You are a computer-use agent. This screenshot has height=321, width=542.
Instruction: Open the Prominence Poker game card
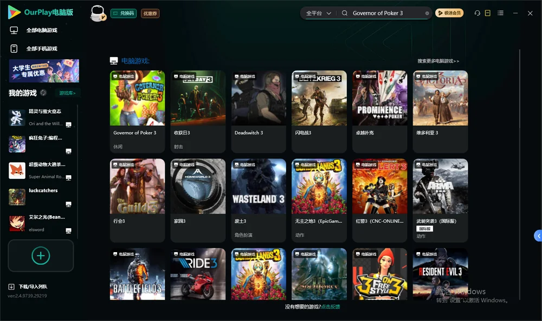379,111
